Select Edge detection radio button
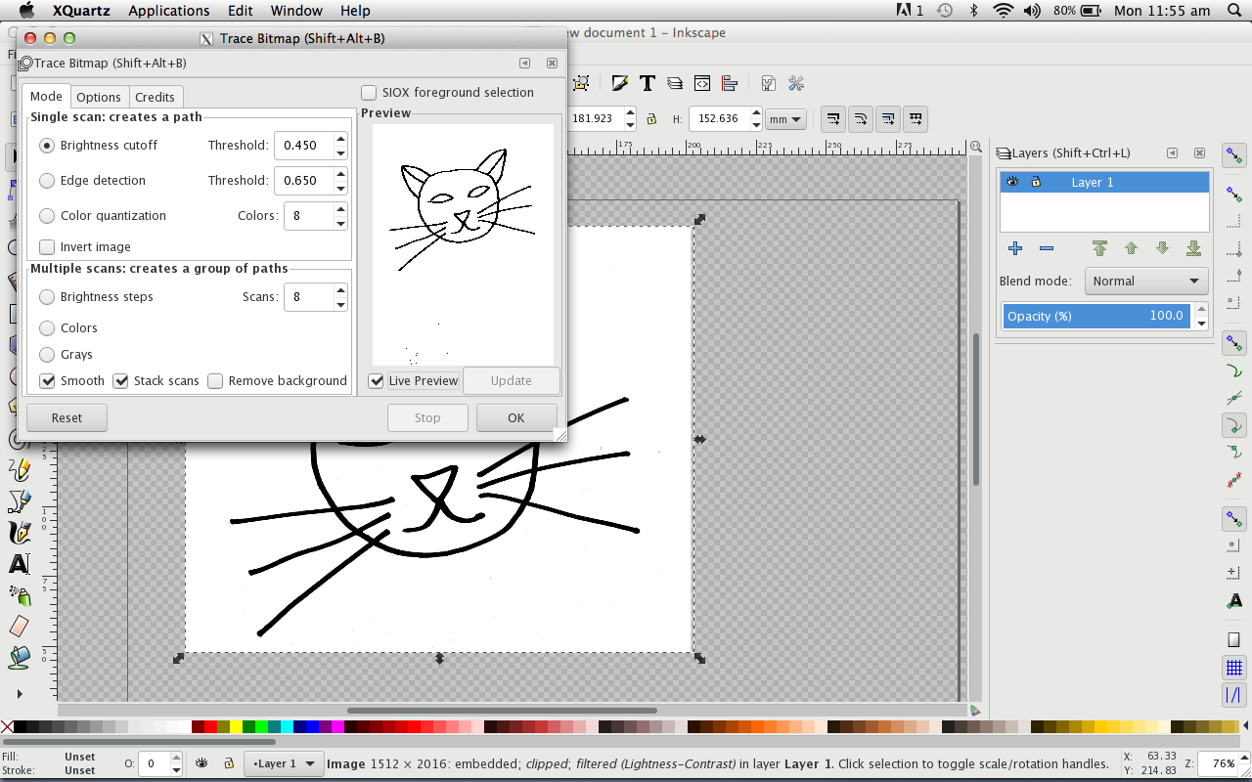 (x=47, y=181)
